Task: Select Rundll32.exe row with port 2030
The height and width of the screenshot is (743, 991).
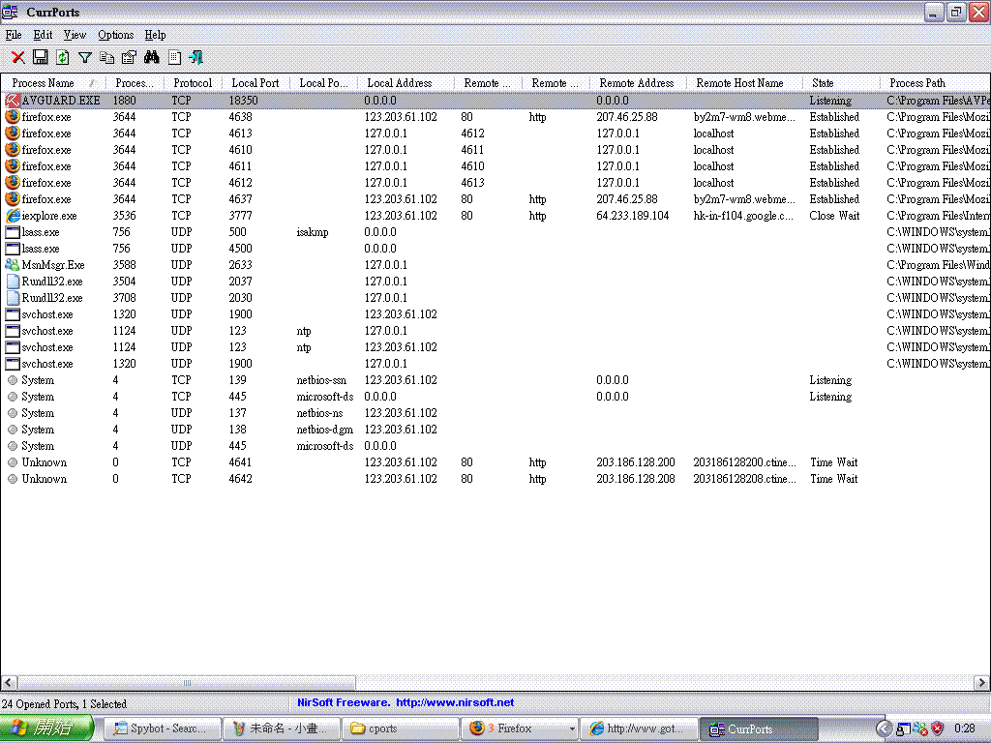Action: click(495, 298)
